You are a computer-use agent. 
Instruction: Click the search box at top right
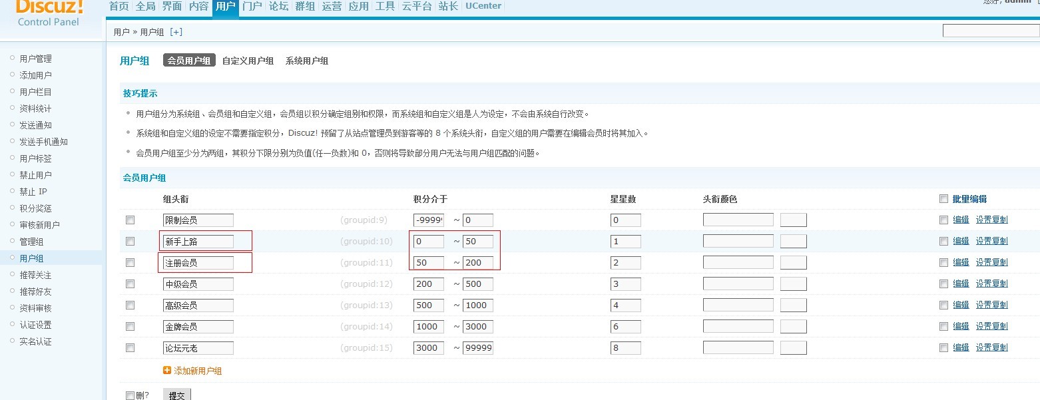pyautogui.click(x=991, y=31)
